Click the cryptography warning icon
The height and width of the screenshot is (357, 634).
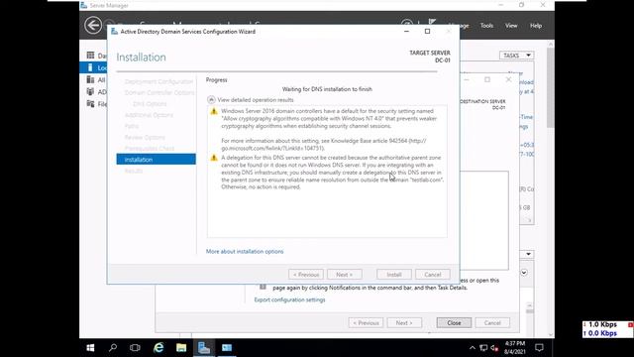[214, 111]
